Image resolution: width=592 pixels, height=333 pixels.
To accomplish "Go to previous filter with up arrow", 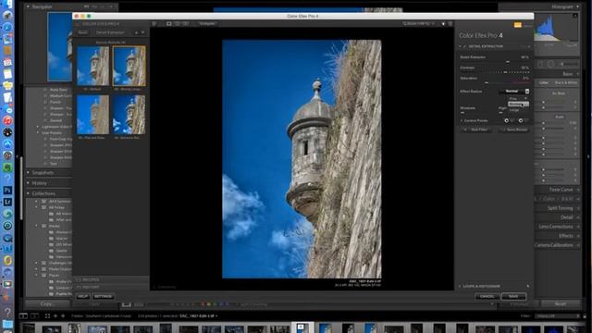I will (x=136, y=32).
